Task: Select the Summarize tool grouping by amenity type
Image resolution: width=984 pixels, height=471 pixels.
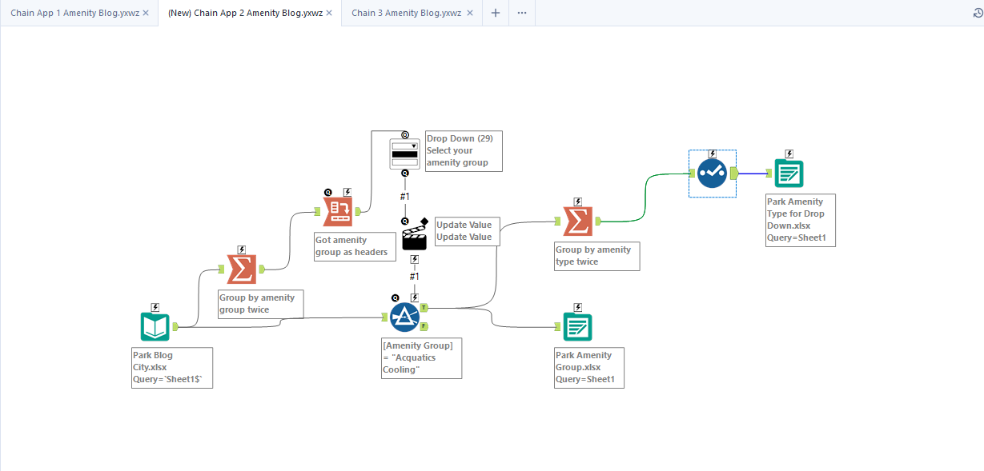Action: pos(578,222)
